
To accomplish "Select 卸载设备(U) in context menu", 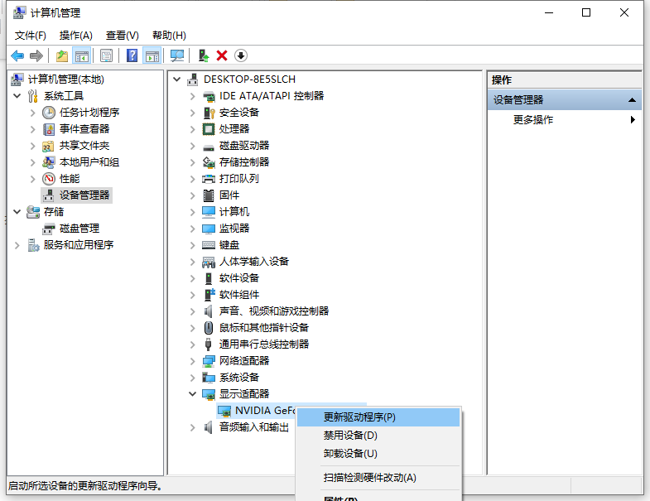I will tap(350, 454).
